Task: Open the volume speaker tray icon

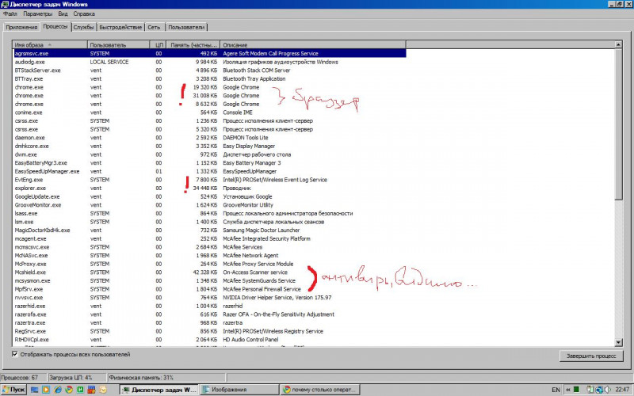Action: (x=607, y=390)
